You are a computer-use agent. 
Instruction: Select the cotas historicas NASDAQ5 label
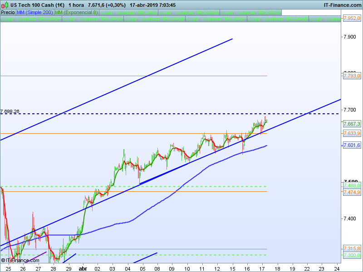point(93,19)
